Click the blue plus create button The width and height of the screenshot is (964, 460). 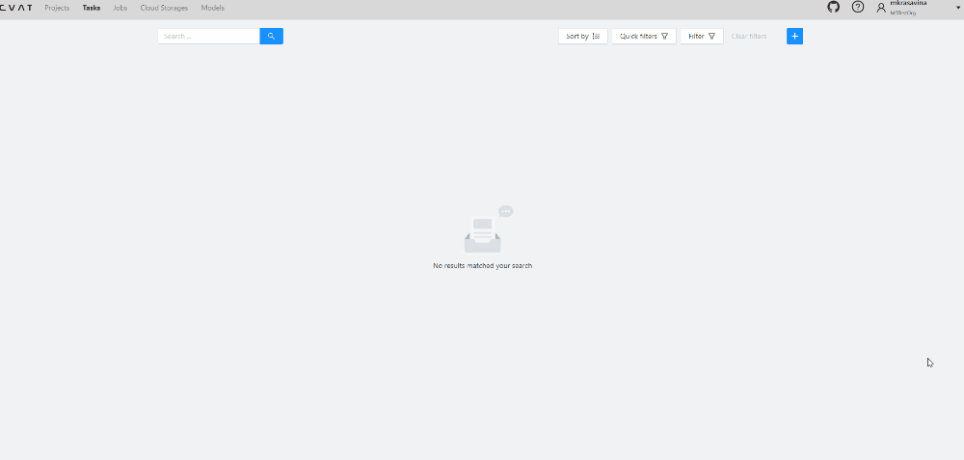tap(794, 36)
